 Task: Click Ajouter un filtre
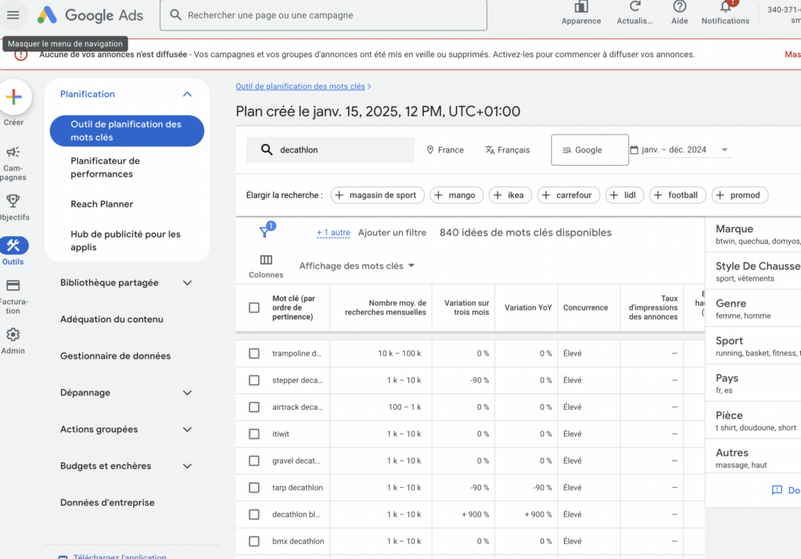pos(392,233)
